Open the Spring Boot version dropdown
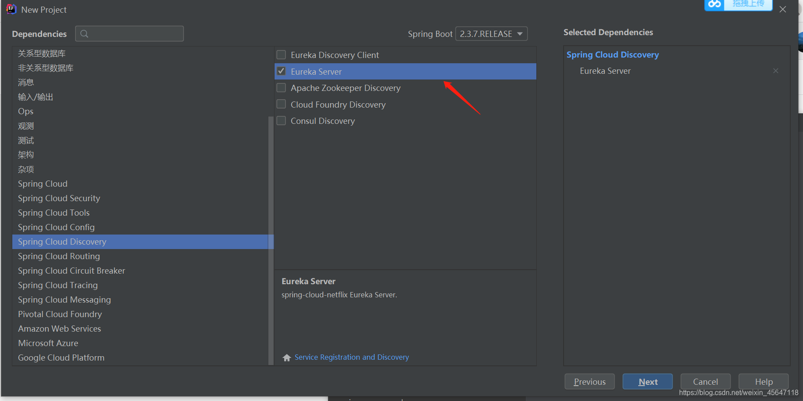803x401 pixels. (491, 34)
